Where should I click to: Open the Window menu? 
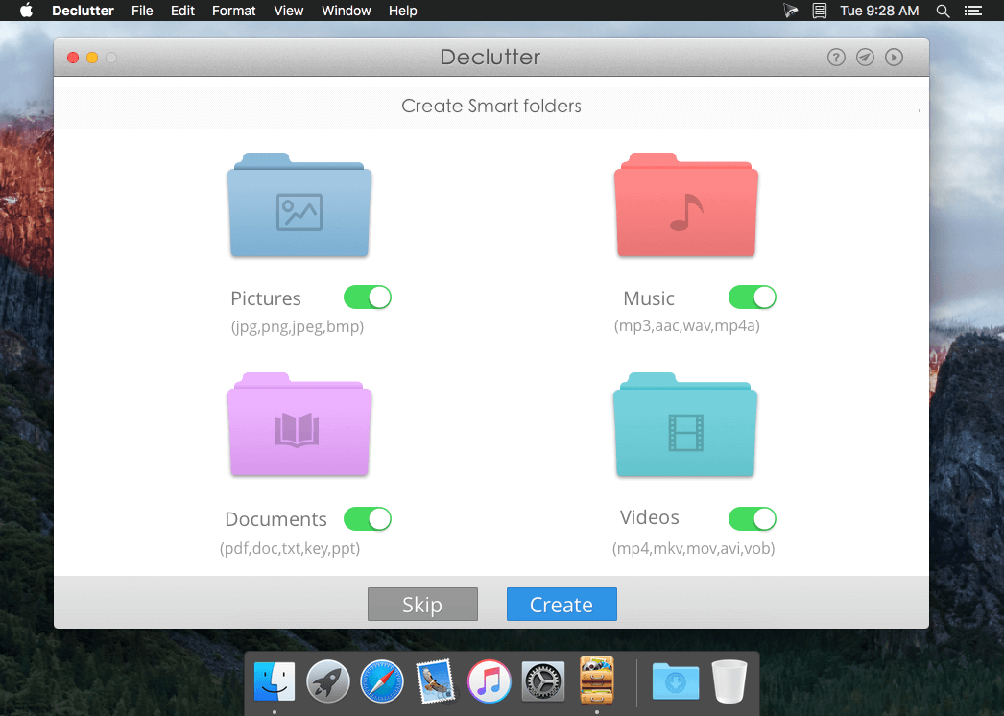347,11
